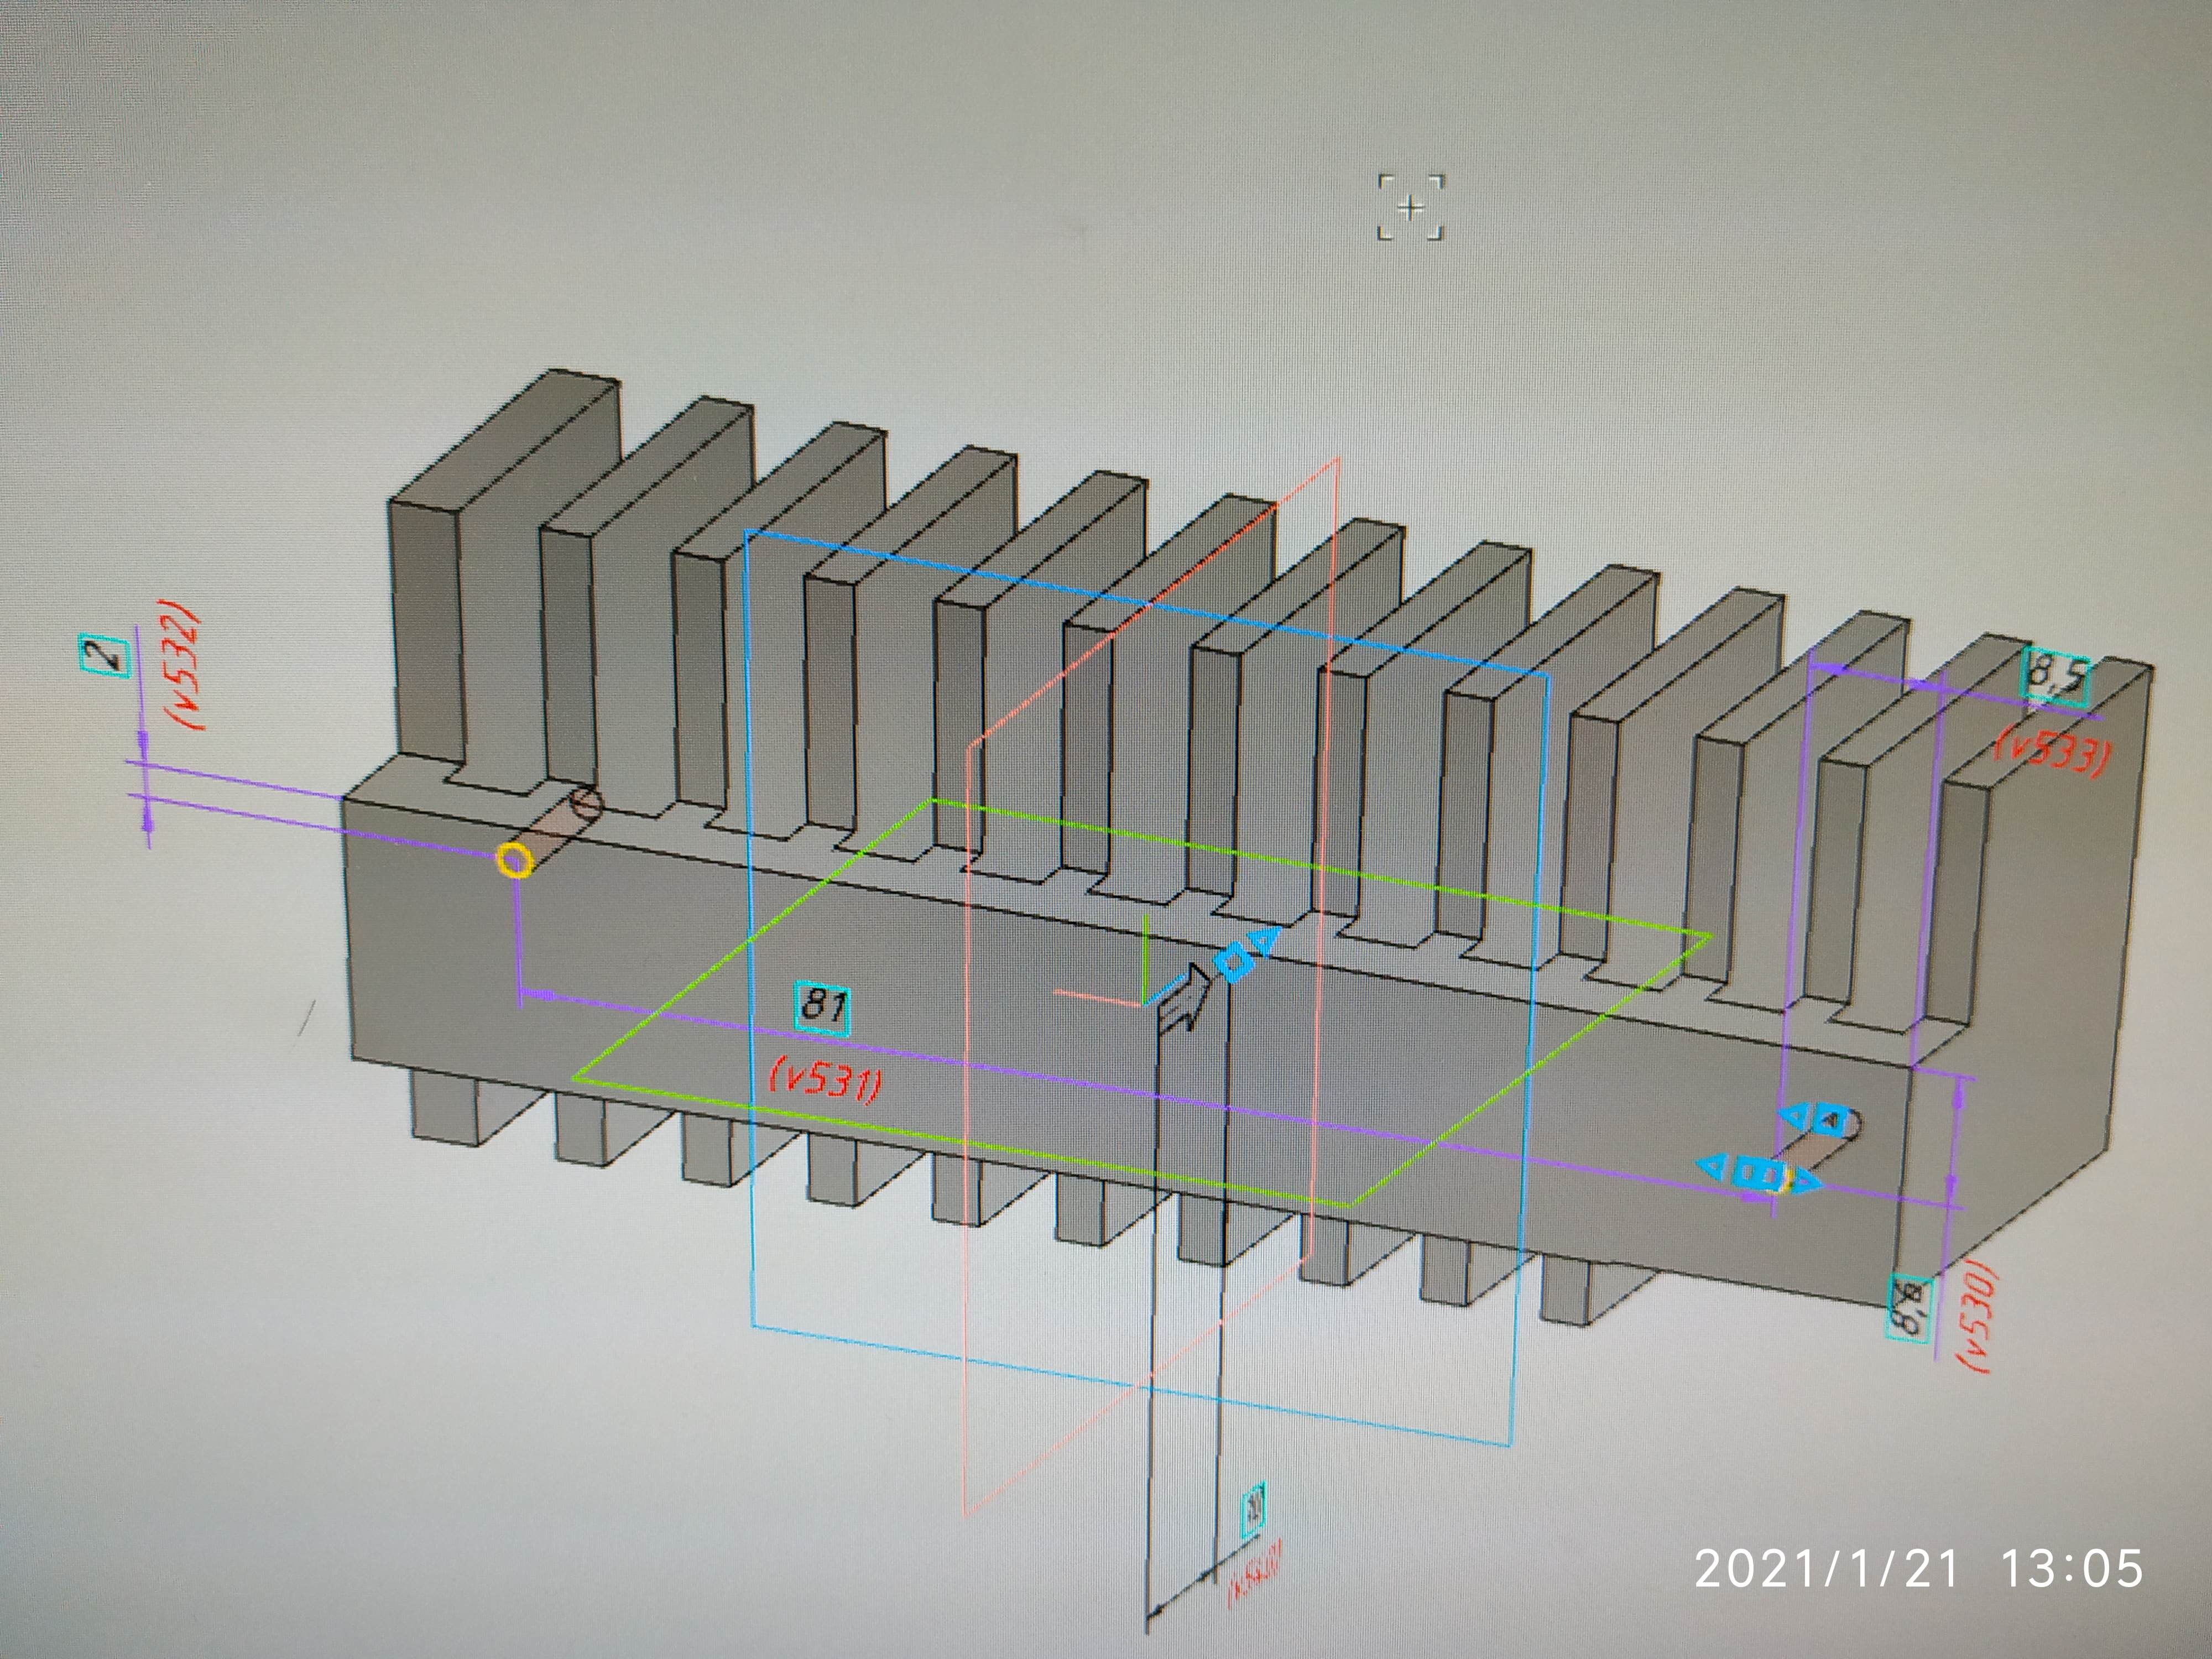2212x1659 pixels.
Task: Click the blue handle at right hole's far end
Action: point(1830,1120)
